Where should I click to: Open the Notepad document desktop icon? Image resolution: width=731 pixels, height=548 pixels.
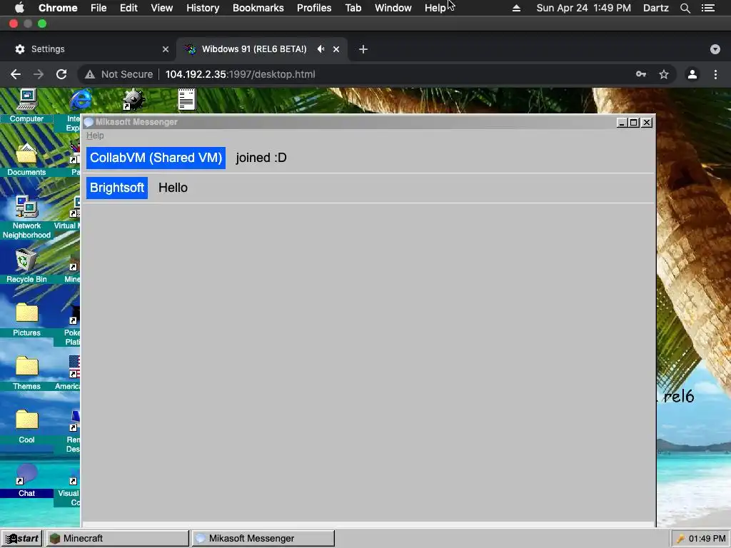tap(187, 99)
